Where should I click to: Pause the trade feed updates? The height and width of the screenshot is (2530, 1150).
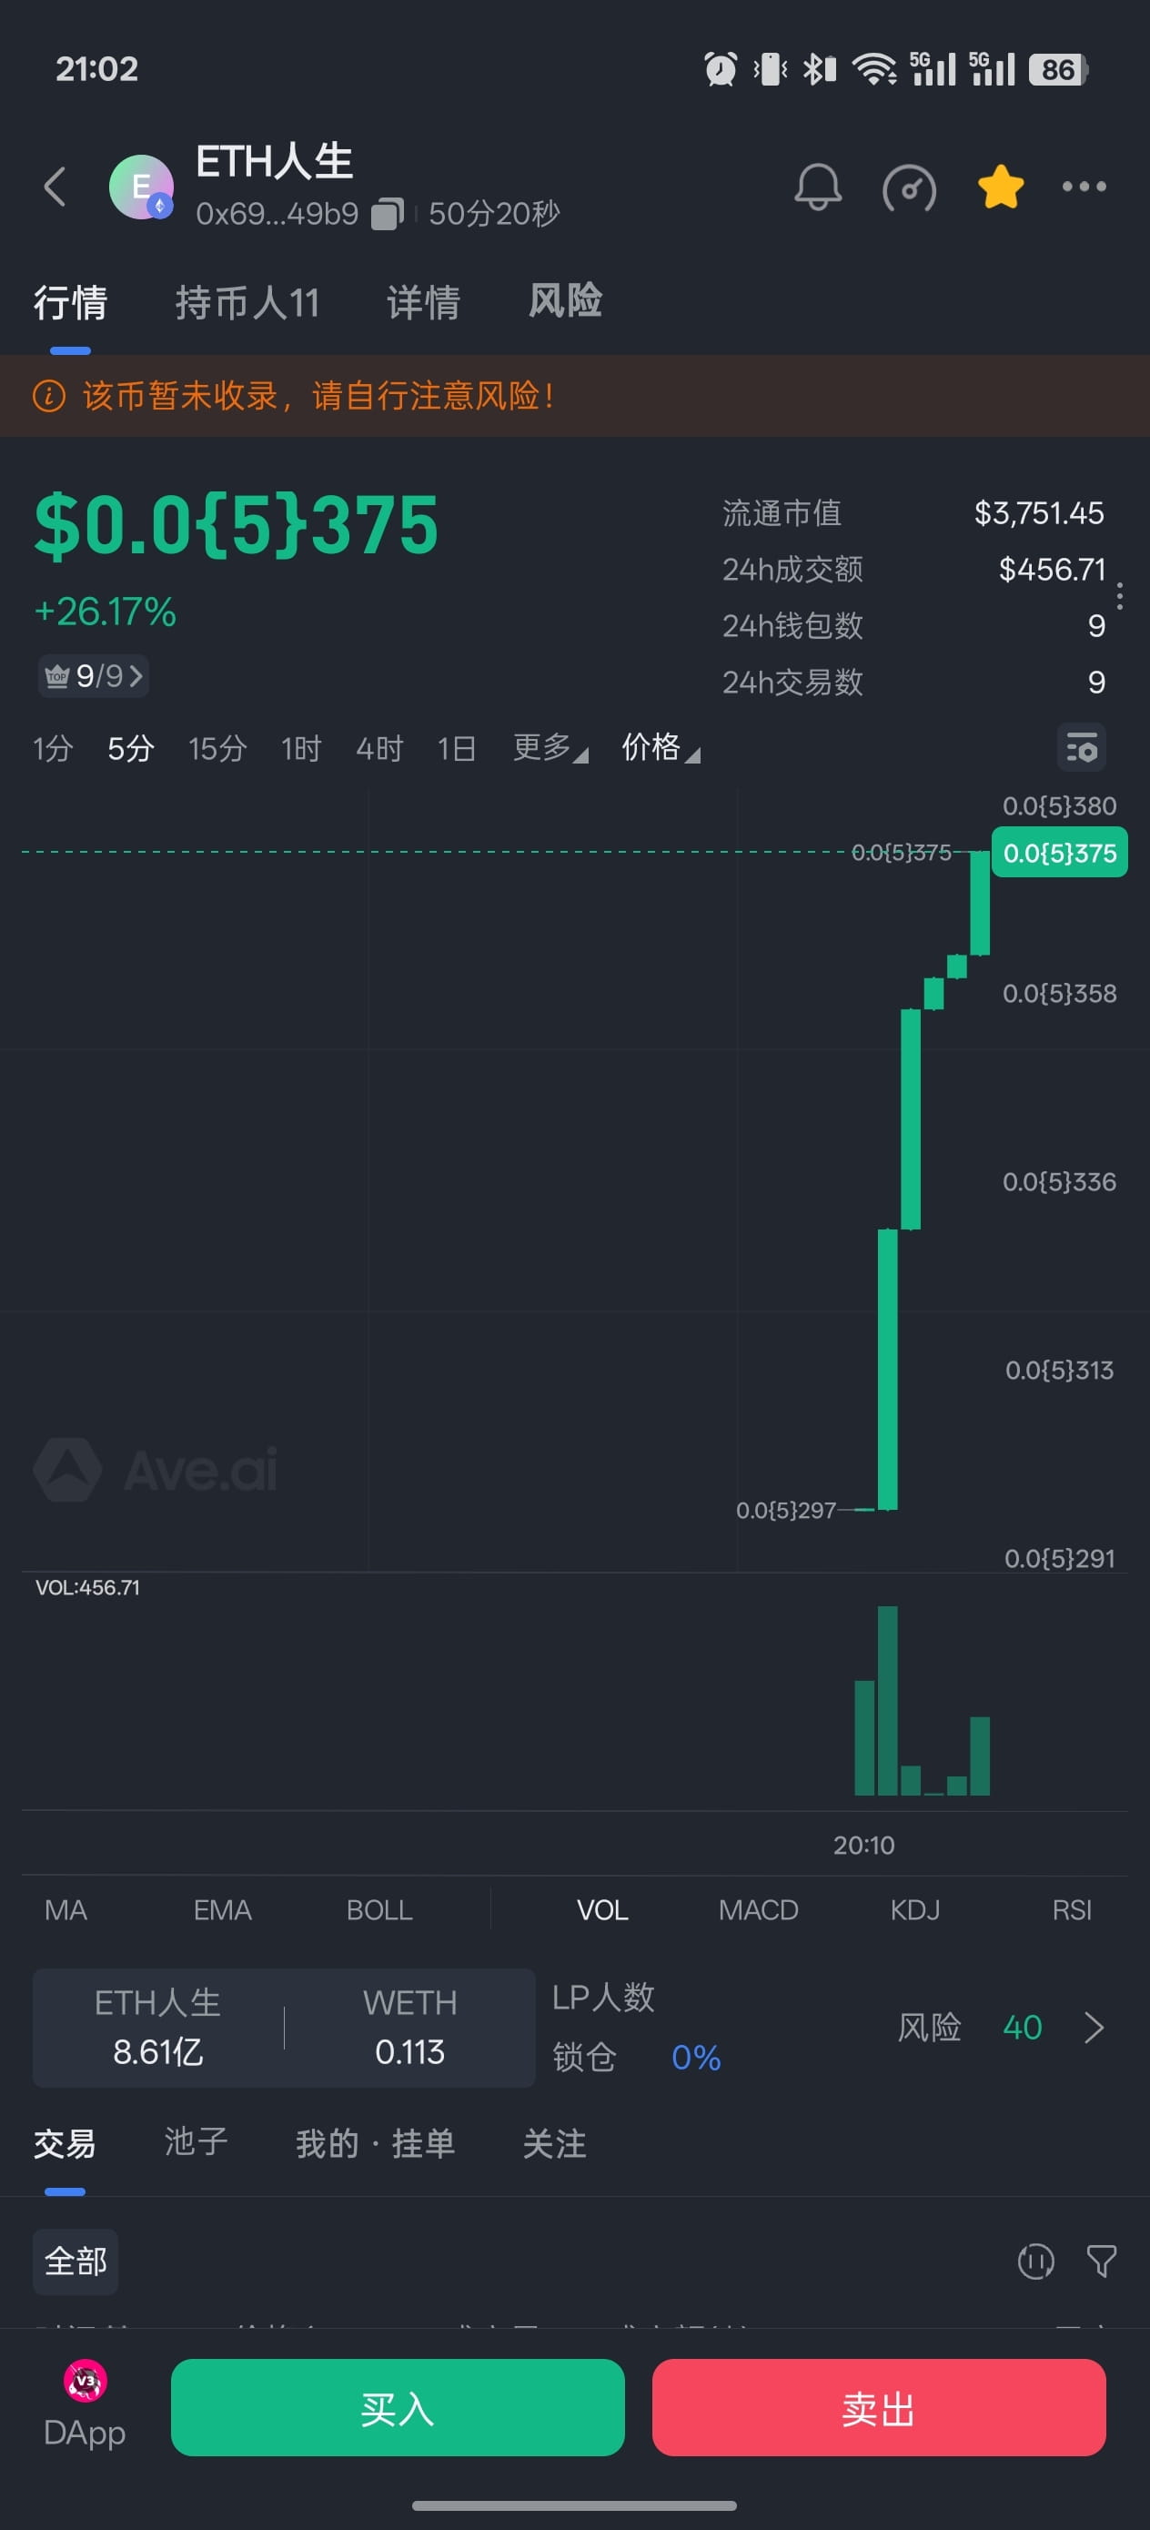point(1035,2261)
